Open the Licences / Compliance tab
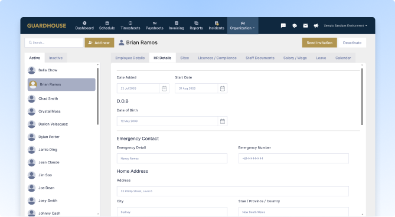The image size is (395, 217). tap(217, 58)
